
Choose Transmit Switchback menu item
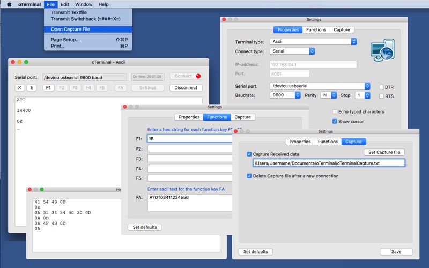[x=88, y=19]
